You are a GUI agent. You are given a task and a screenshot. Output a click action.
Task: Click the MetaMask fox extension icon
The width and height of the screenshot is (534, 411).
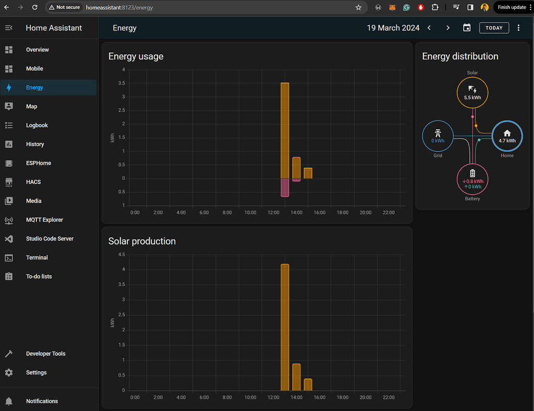tap(392, 7)
